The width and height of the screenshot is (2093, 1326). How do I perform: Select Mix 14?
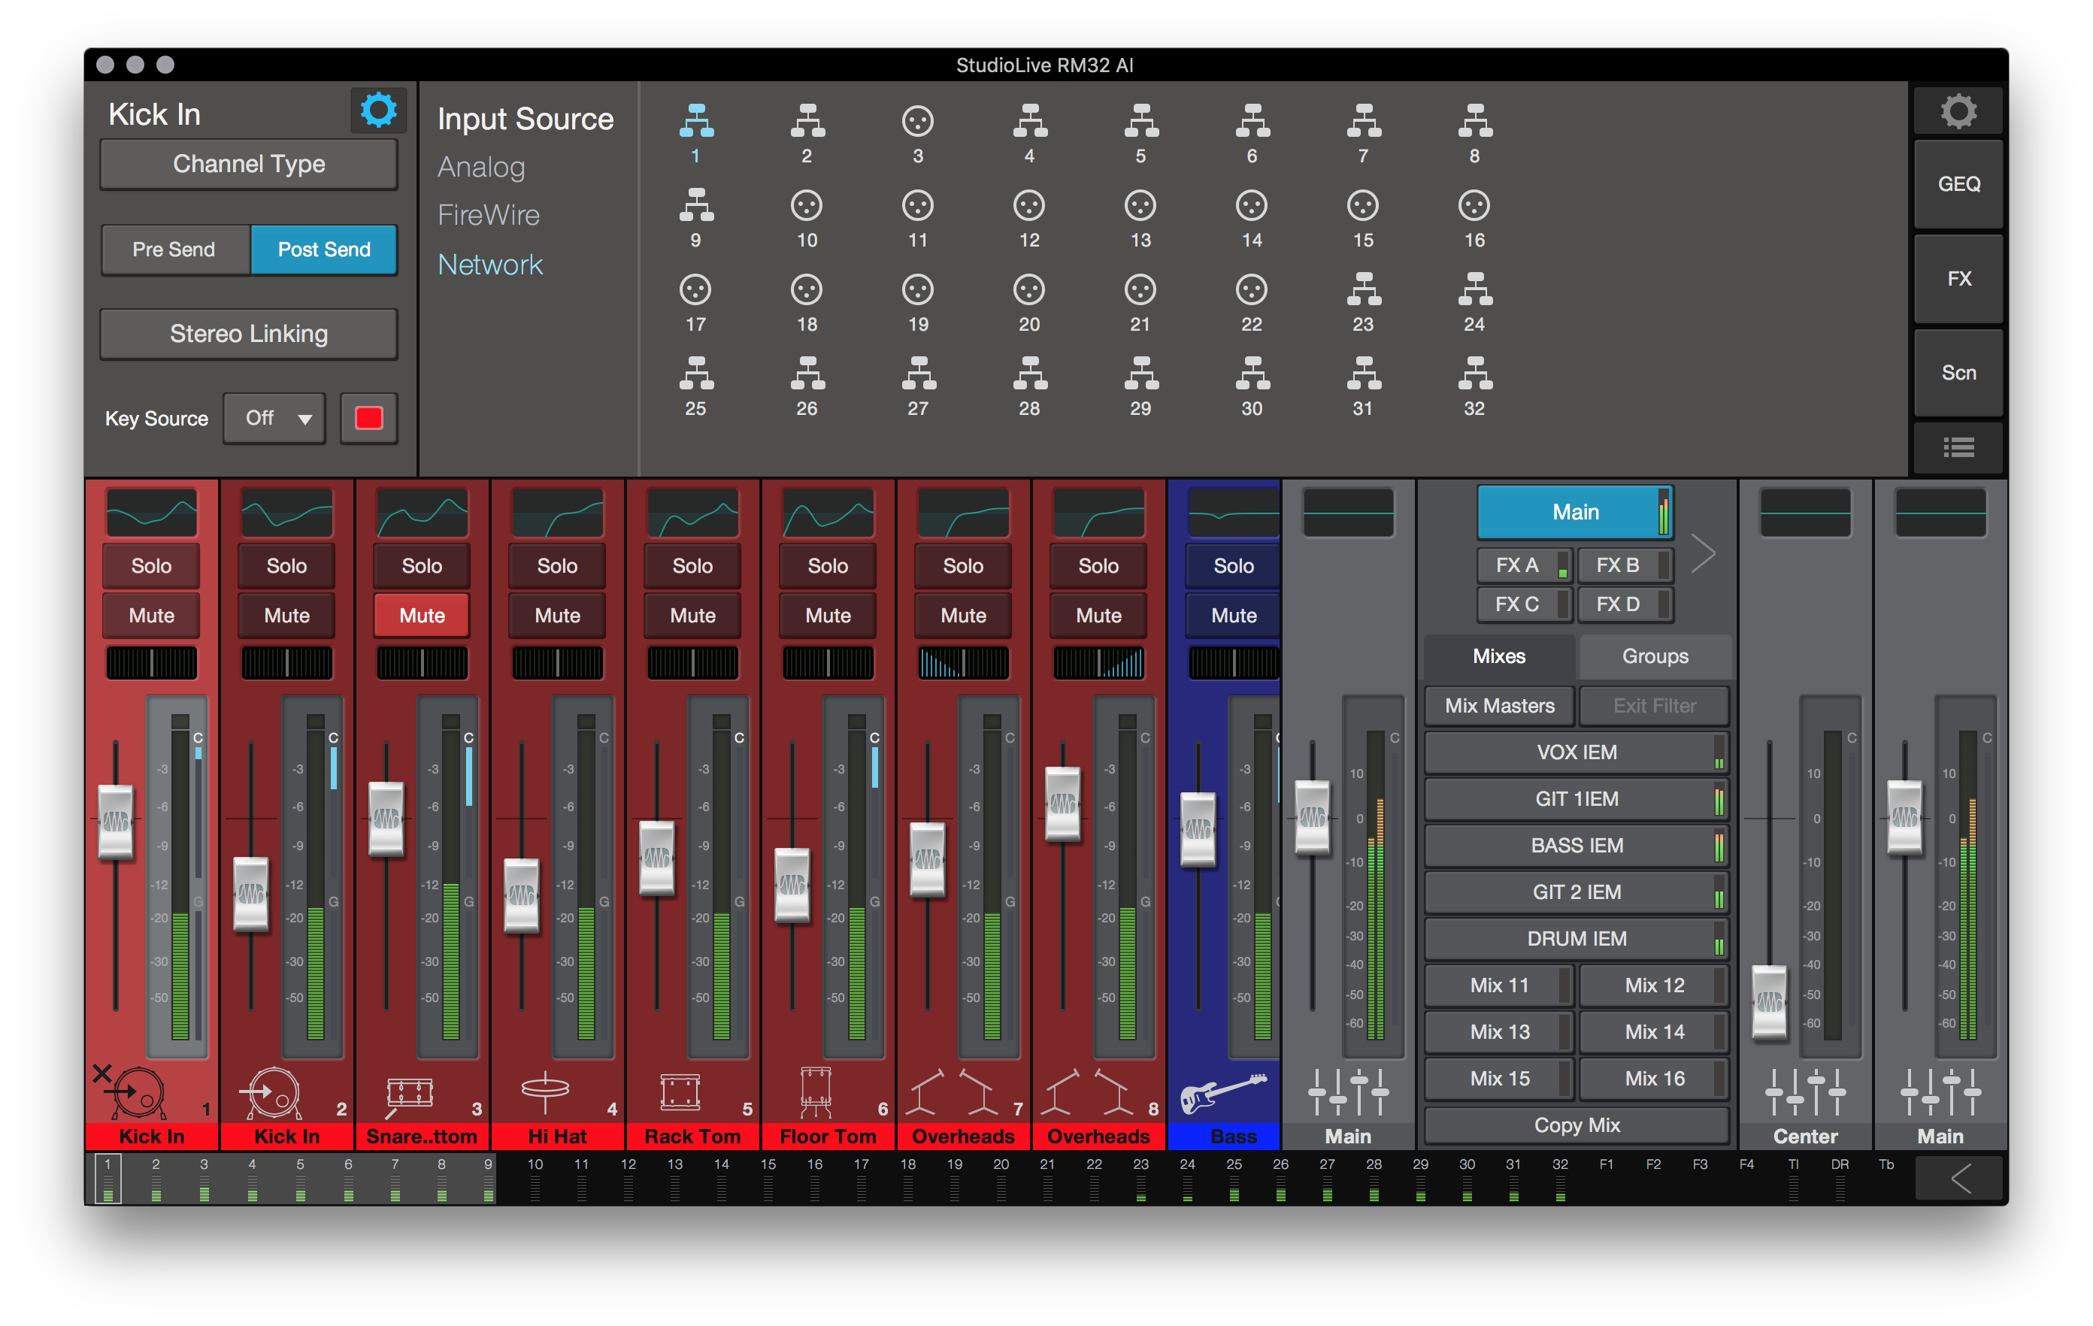(x=1654, y=1031)
